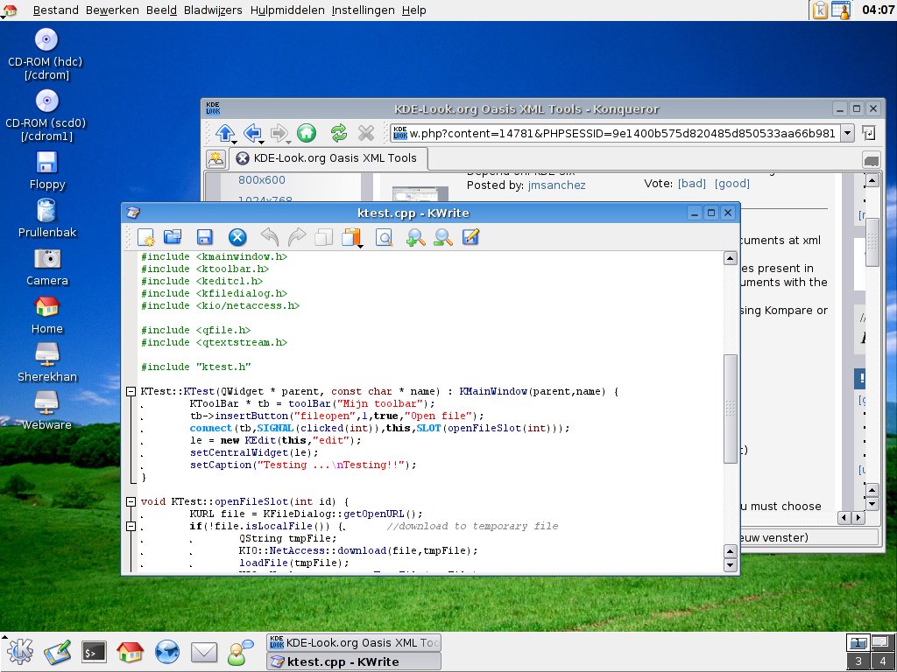Stop loading the page in Konqueror
The image size is (897, 672).
[x=366, y=133]
